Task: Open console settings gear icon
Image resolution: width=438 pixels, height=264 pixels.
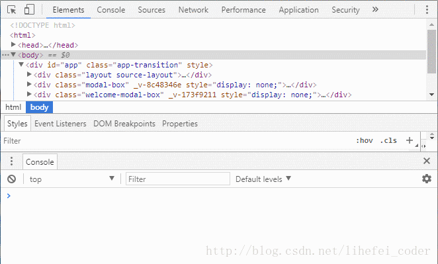Action: pos(427,179)
